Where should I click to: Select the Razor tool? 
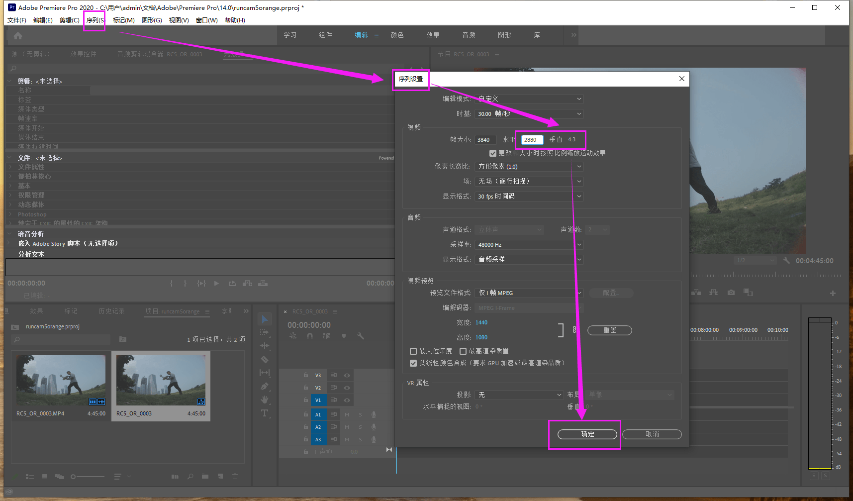[x=265, y=359]
